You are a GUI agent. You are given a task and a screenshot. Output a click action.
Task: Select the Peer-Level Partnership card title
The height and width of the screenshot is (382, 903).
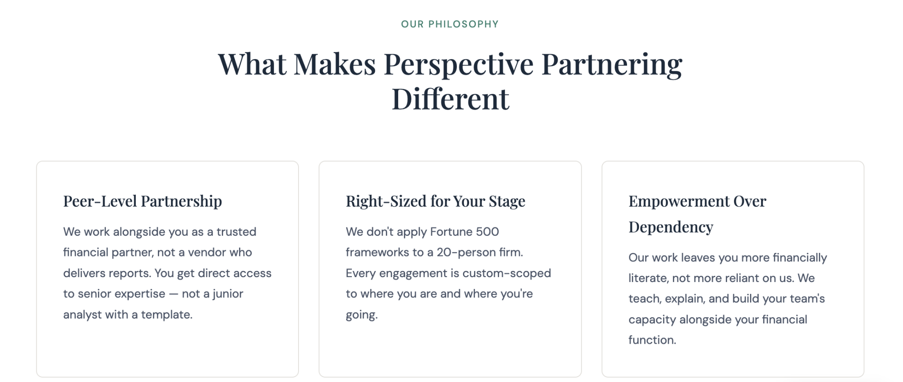click(x=142, y=201)
